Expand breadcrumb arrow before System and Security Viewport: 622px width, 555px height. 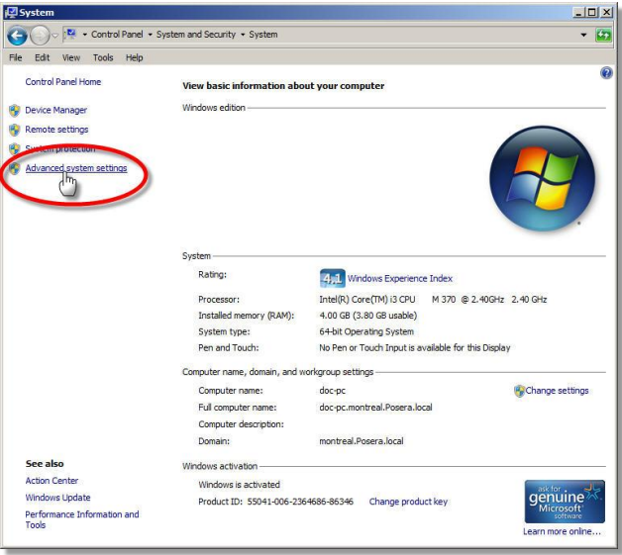click(151, 35)
